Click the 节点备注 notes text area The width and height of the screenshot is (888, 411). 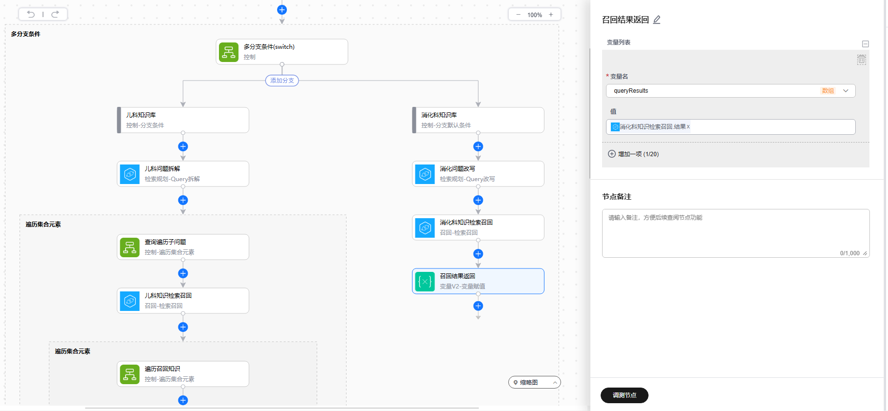[735, 233]
